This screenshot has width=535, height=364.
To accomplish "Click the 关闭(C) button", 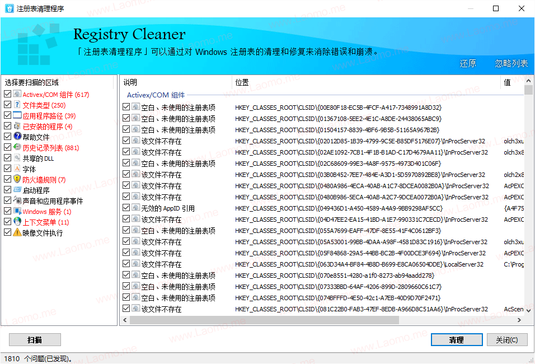I will pyautogui.click(x=506, y=340).
